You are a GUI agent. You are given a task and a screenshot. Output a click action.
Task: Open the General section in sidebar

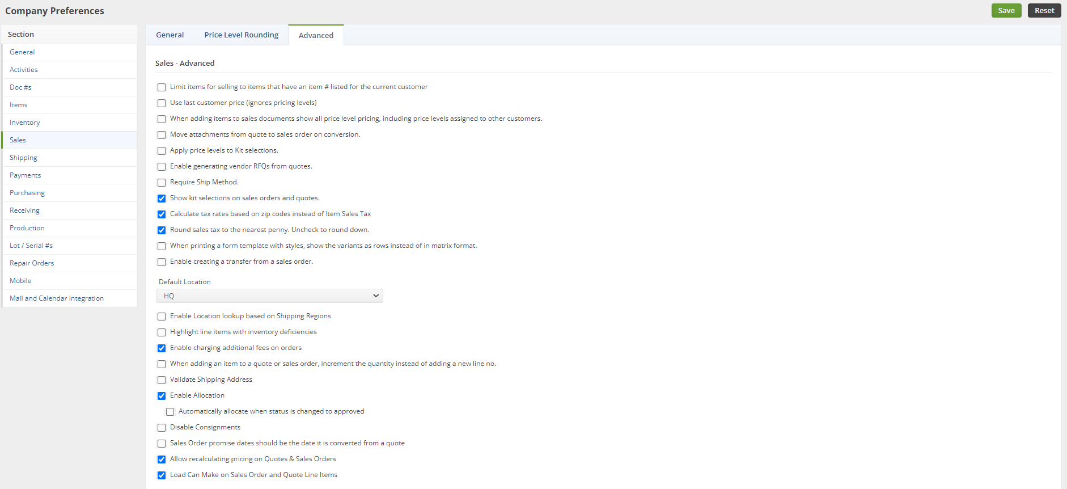click(x=69, y=52)
